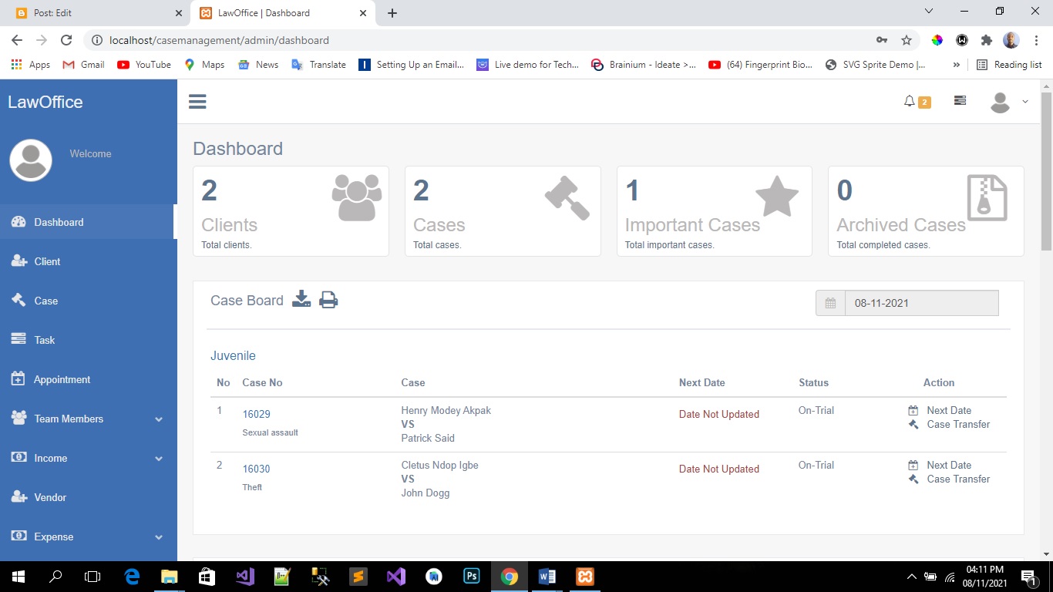Image resolution: width=1053 pixels, height=592 pixels.
Task: Expand the Income menu
Action: coord(51,458)
